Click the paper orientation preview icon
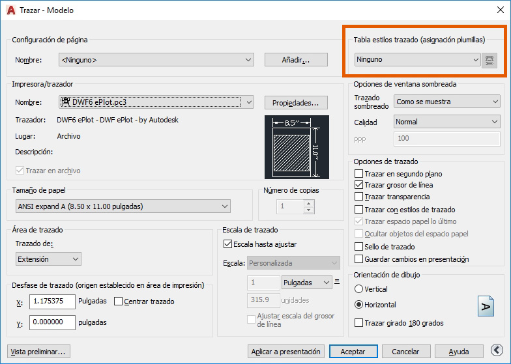This screenshot has width=511, height=364. click(486, 307)
